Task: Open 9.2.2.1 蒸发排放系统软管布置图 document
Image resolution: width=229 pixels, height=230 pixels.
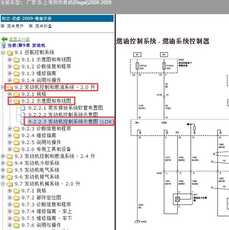Action: [65, 108]
